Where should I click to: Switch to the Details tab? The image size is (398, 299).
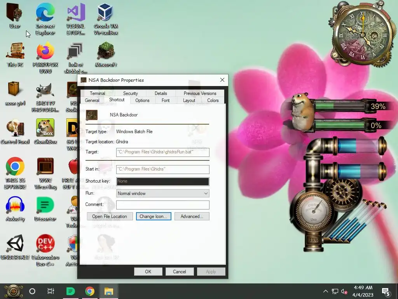(161, 93)
